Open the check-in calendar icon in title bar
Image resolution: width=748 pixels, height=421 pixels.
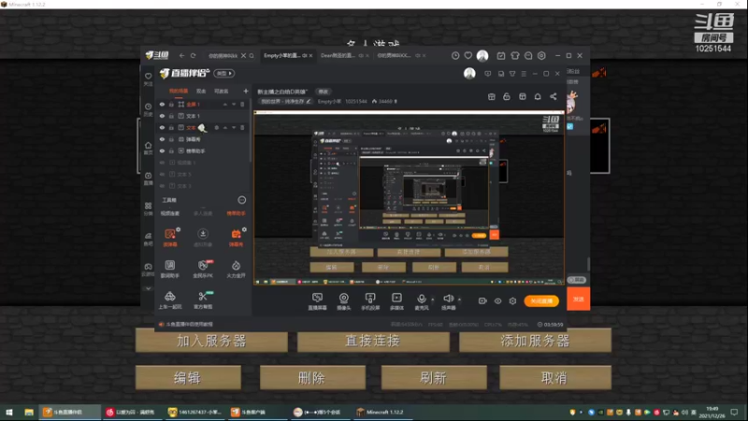coord(501,56)
